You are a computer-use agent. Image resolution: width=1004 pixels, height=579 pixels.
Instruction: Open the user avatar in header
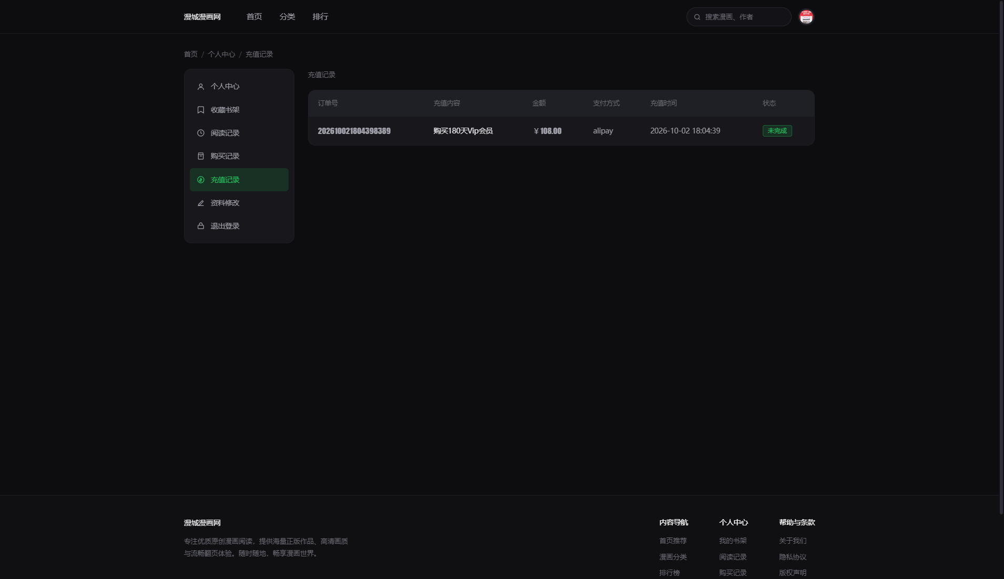806,17
